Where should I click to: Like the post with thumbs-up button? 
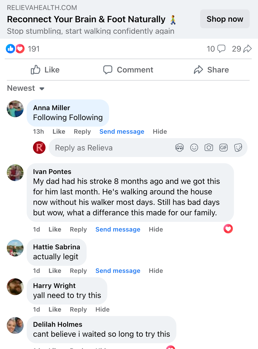(x=45, y=70)
